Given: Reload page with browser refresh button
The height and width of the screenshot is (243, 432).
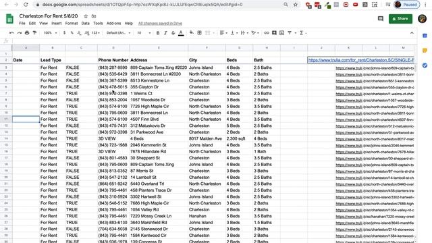Looking at the screenshot, I should tap(26, 5).
